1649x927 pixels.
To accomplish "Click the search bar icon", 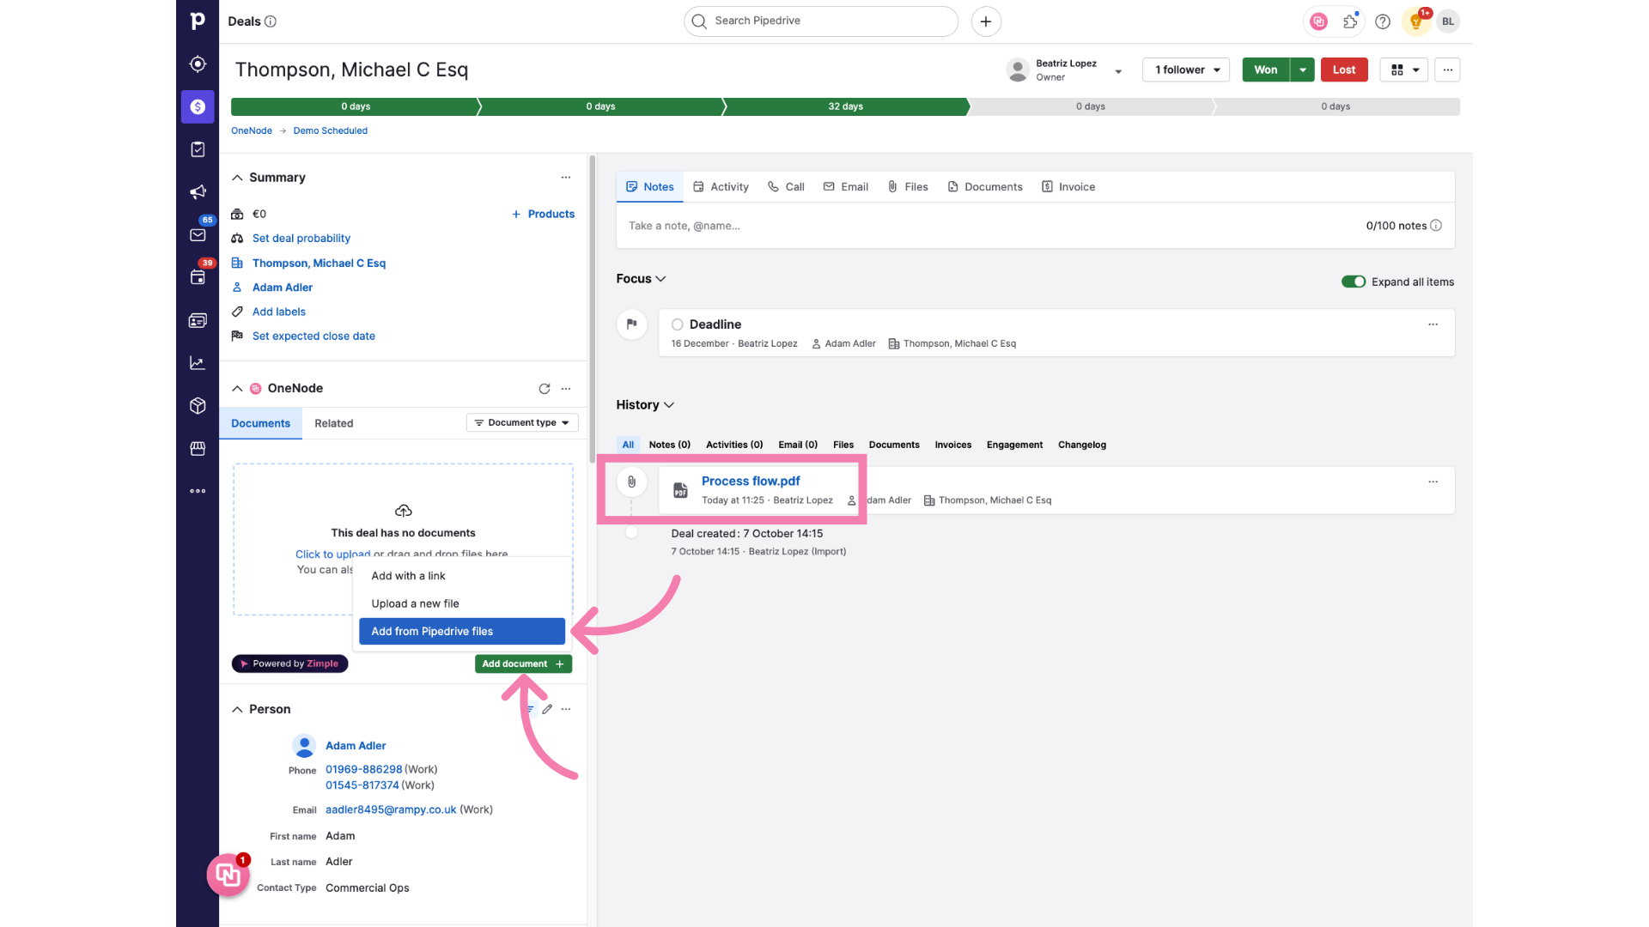I will coord(701,21).
